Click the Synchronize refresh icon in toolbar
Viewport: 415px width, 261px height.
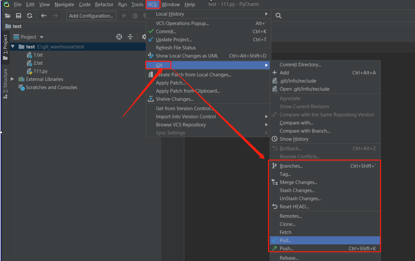click(x=30, y=16)
